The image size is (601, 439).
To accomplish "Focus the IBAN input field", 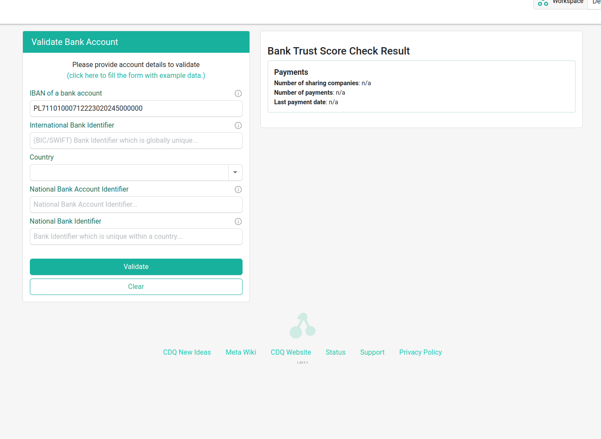I will pos(136,109).
